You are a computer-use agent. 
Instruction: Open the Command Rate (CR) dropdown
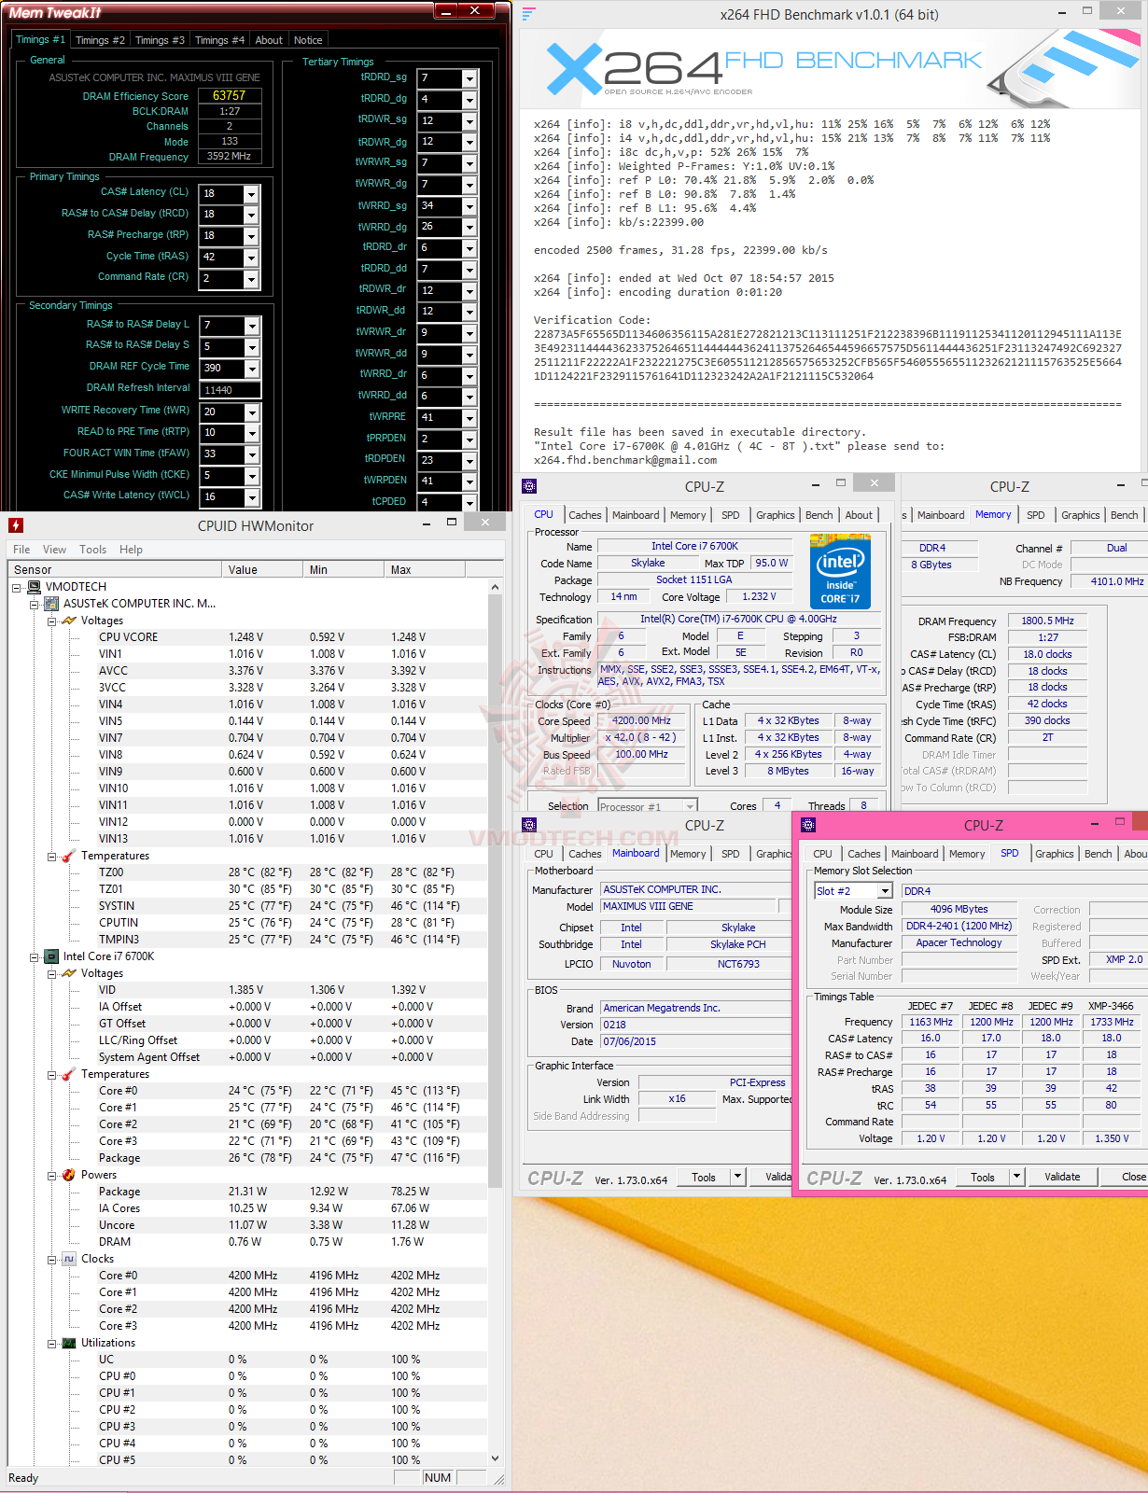coord(251,278)
